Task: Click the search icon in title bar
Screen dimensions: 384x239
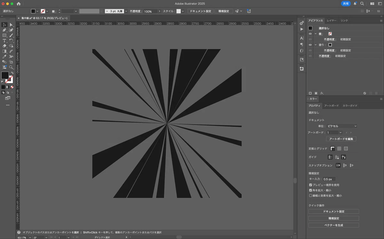Action: click(362, 4)
